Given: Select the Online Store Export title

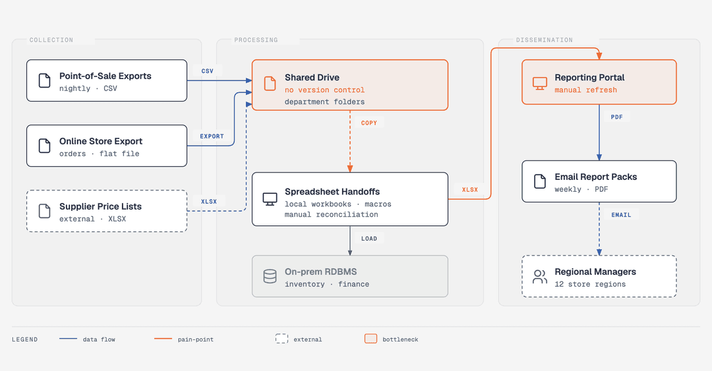Looking at the screenshot, I should (101, 141).
